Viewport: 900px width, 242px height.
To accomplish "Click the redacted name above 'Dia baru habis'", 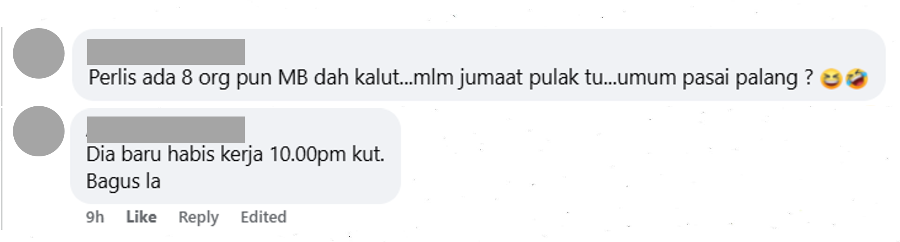I will coord(166,129).
